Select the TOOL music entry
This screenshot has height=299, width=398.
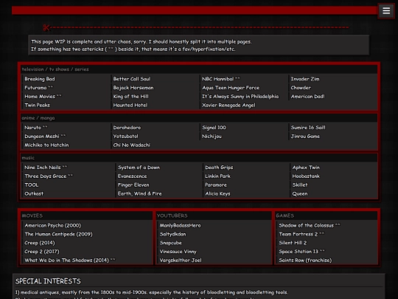click(32, 185)
